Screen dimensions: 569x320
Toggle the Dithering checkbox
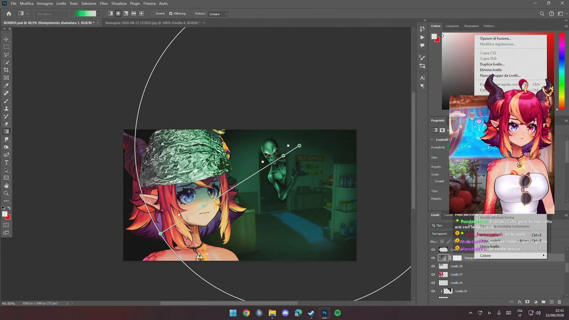click(171, 14)
